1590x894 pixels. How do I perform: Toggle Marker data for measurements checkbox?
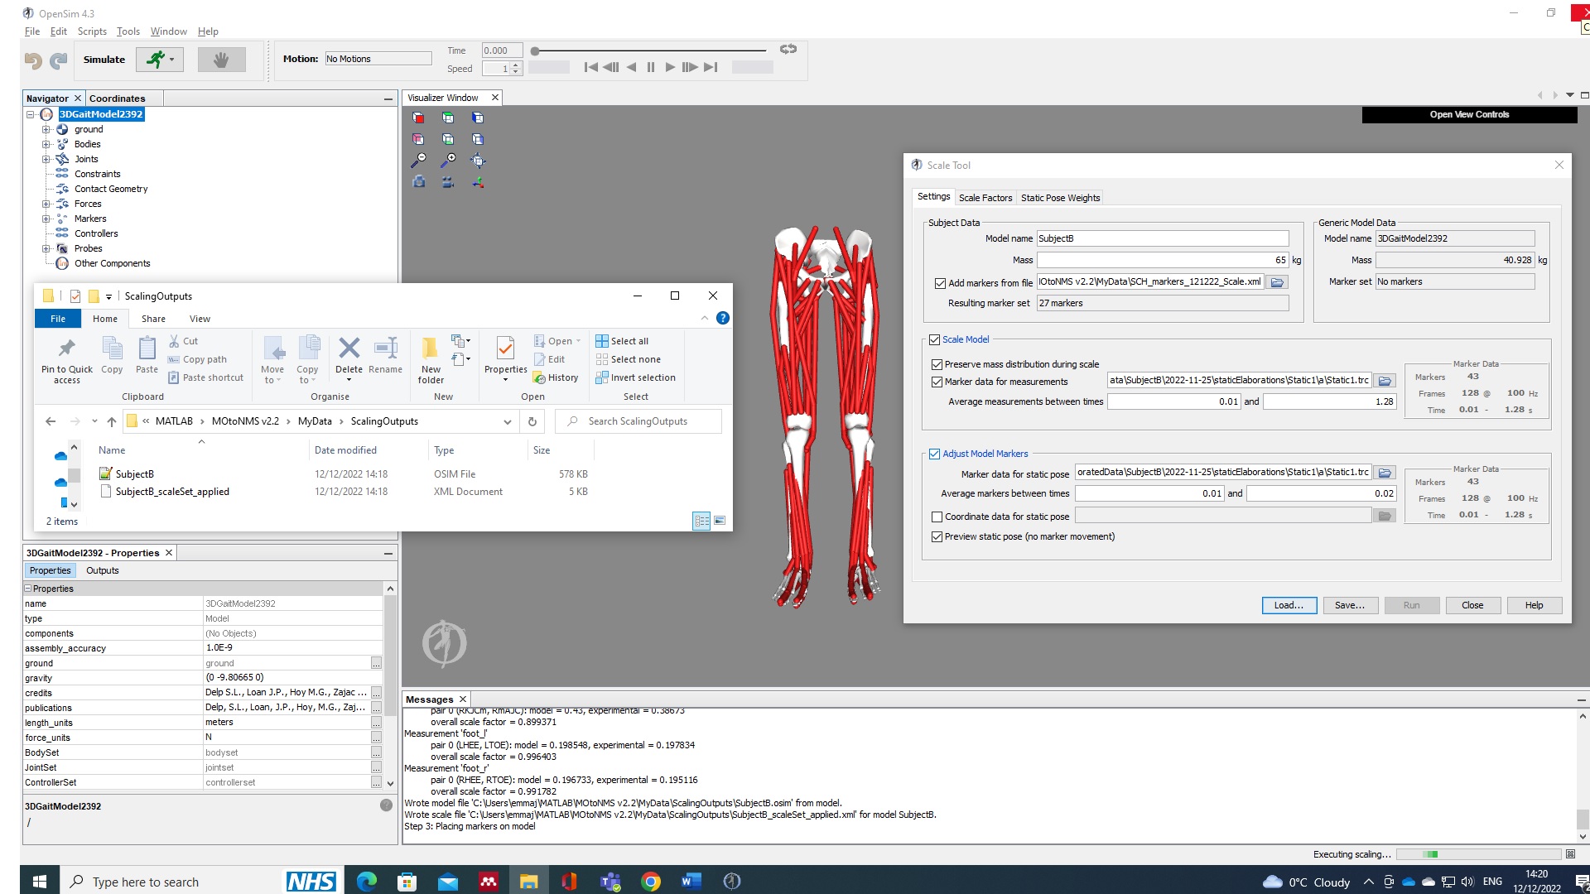tap(937, 382)
